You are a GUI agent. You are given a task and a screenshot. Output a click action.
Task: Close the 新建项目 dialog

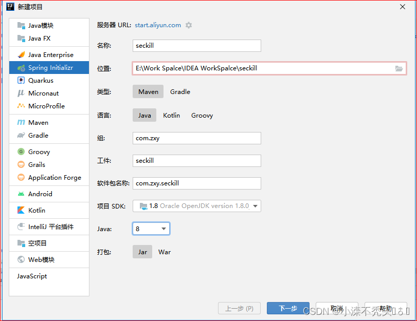click(403, 7)
